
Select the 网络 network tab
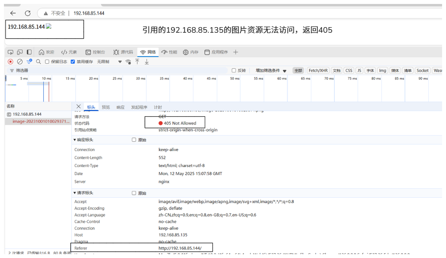(x=148, y=52)
